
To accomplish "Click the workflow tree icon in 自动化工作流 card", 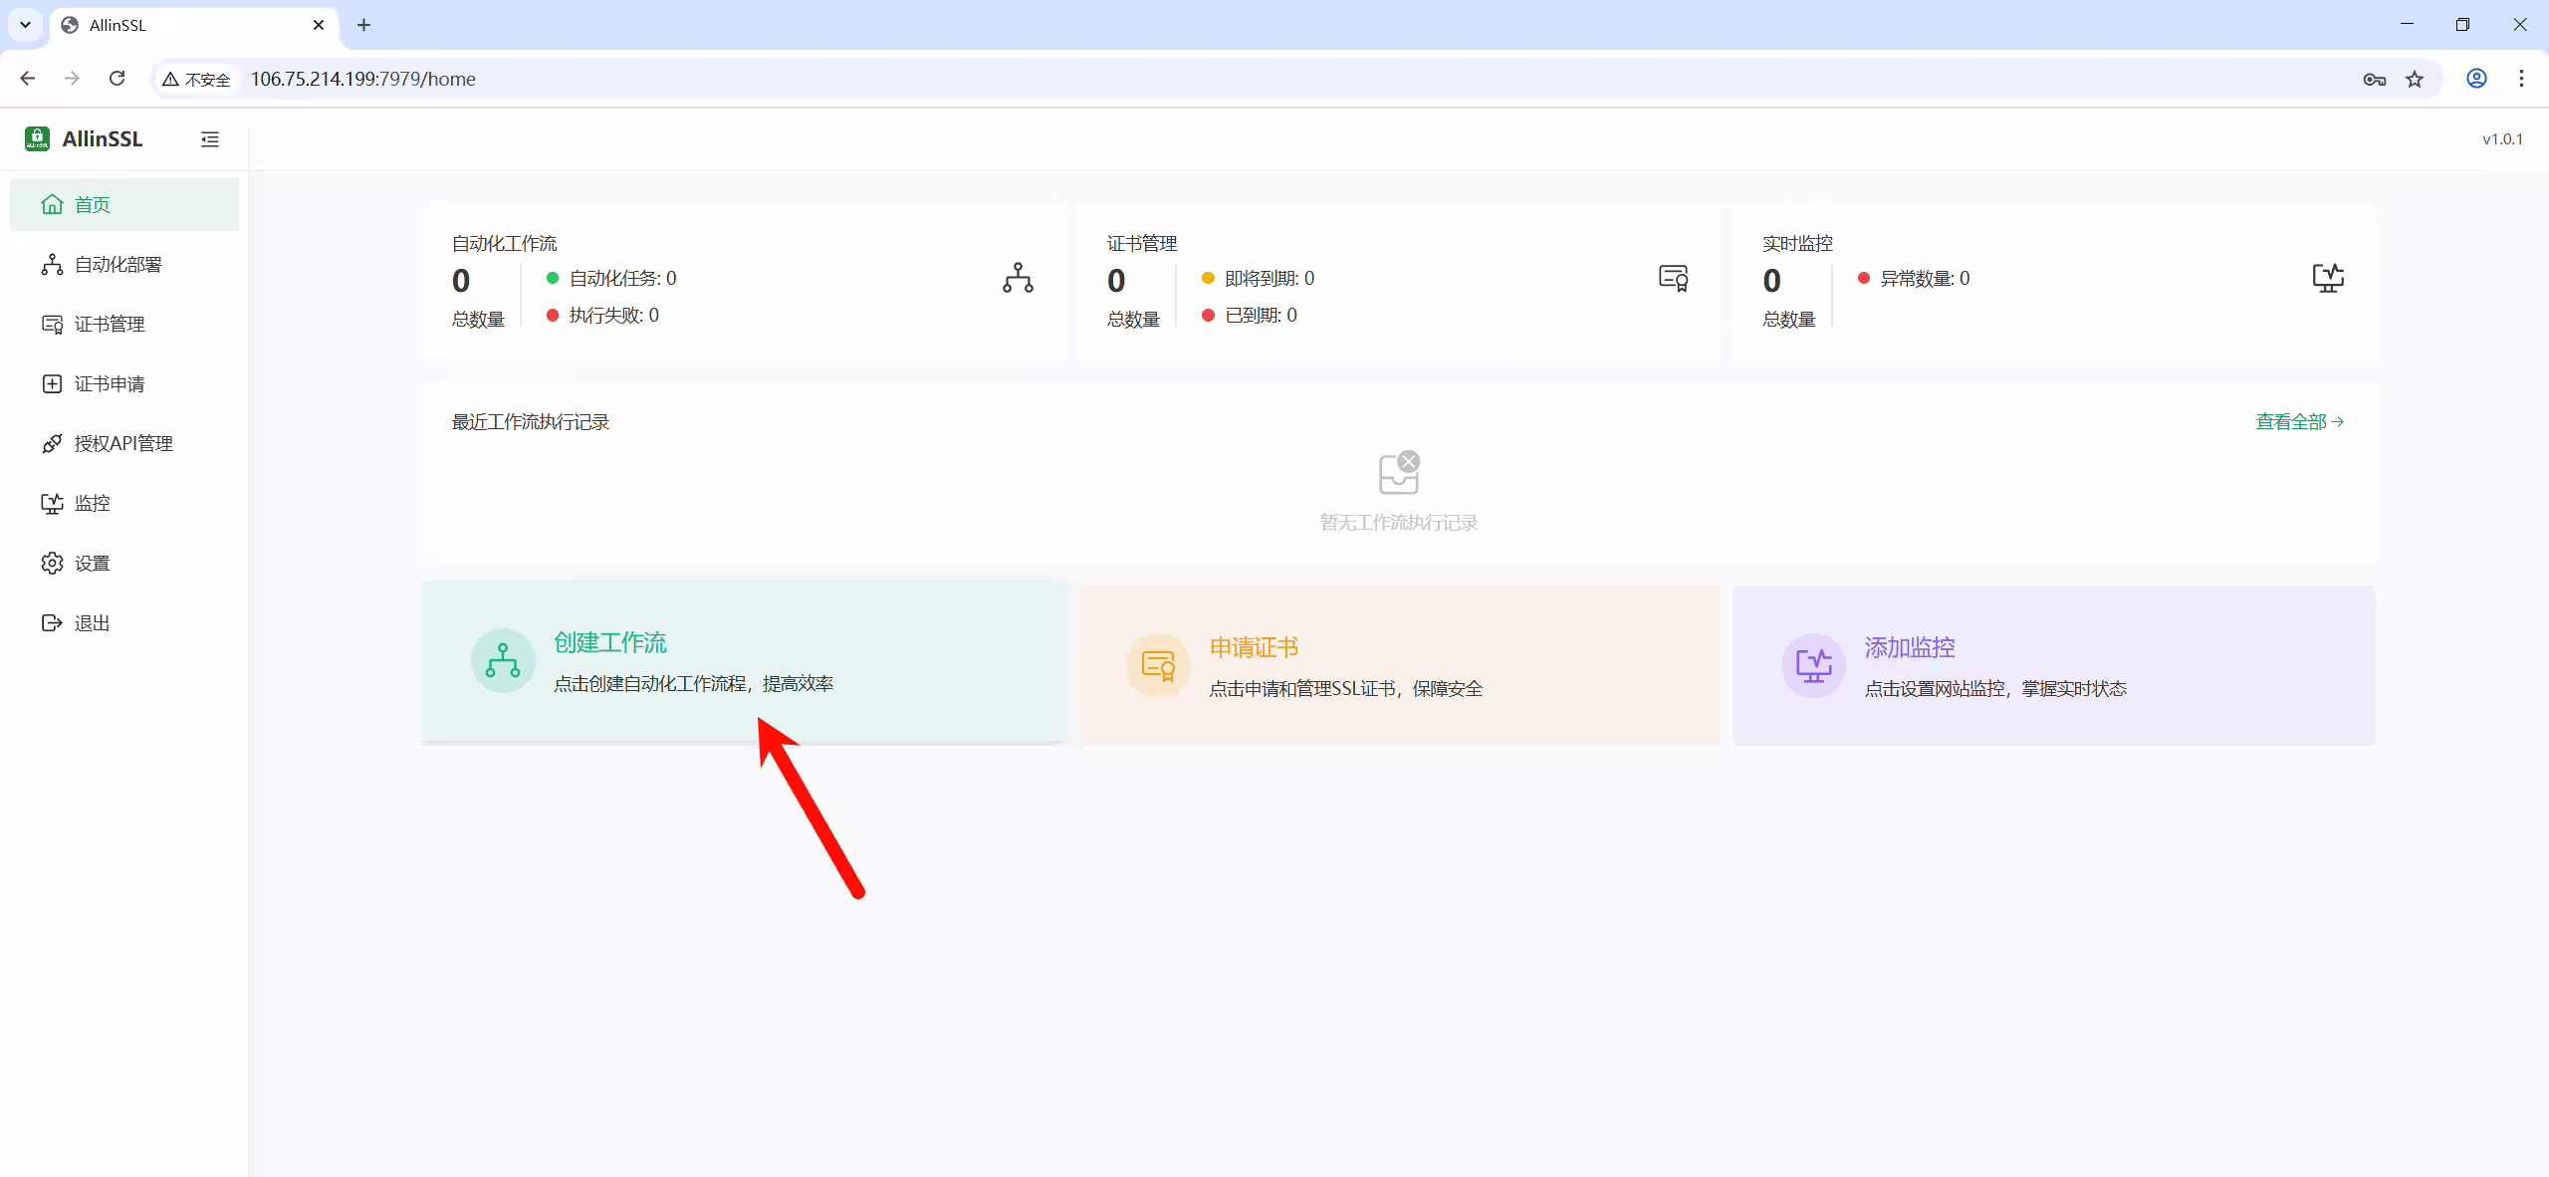I will pos(1018,278).
